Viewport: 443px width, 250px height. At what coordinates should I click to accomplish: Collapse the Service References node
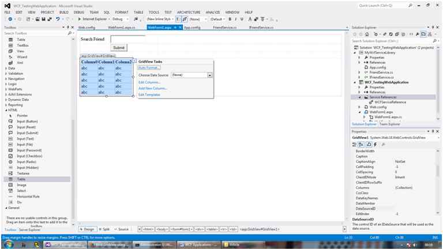(360, 97)
